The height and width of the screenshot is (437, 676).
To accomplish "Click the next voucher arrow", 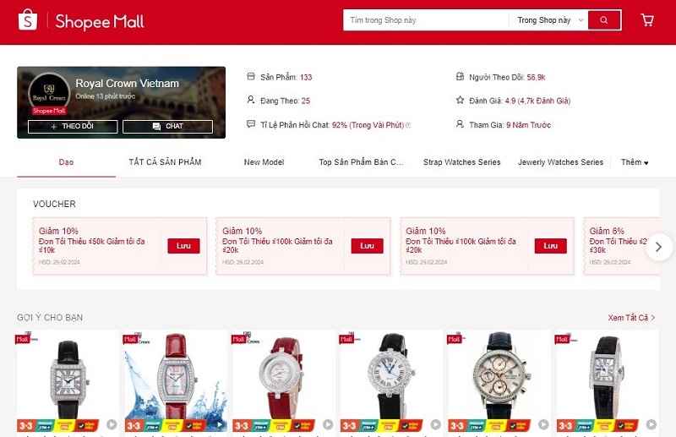I will point(658,247).
